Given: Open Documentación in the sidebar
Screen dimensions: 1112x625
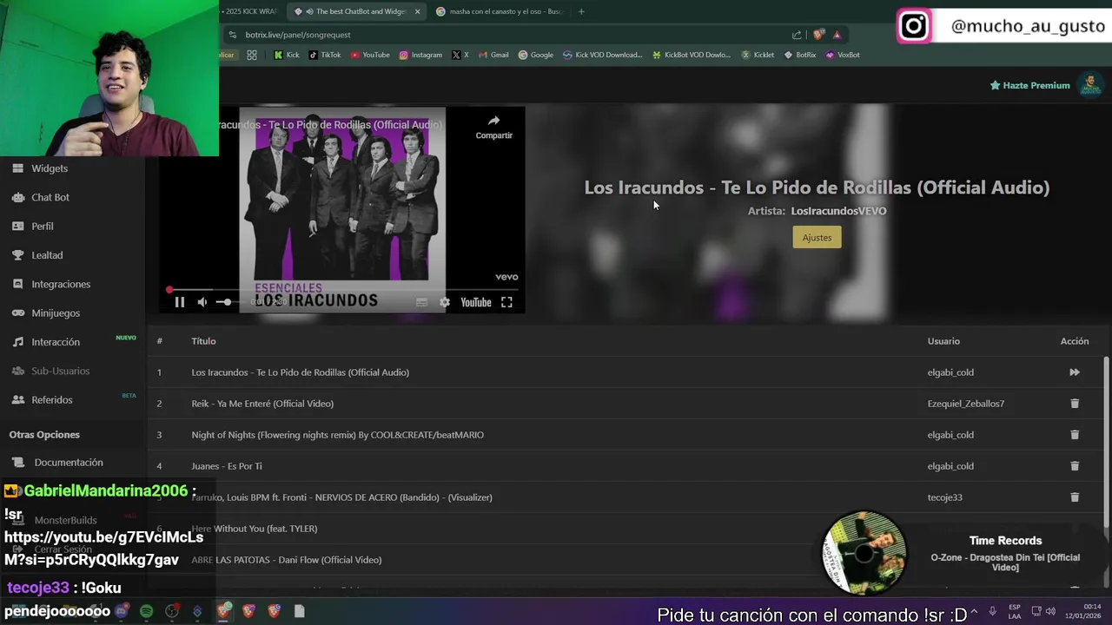Looking at the screenshot, I should tap(69, 463).
